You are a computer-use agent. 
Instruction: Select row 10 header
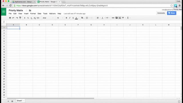pyautogui.click(x=4, y=52)
